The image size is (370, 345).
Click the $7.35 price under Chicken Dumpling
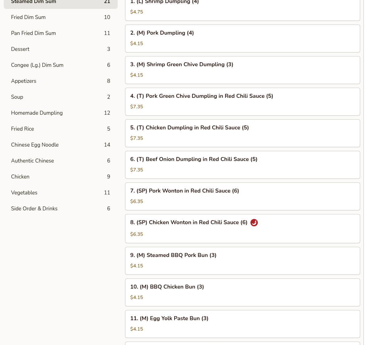coord(137,138)
